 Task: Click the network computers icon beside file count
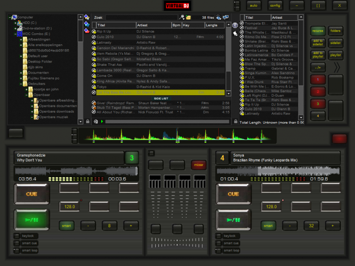pos(226,17)
